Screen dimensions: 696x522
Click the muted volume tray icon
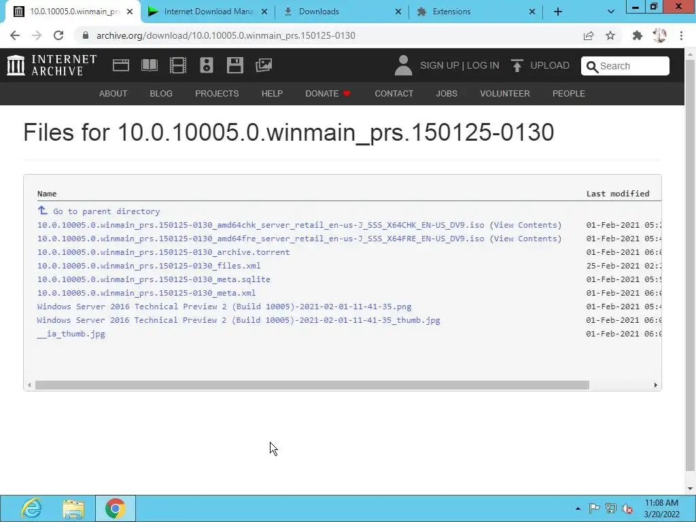tap(627, 508)
